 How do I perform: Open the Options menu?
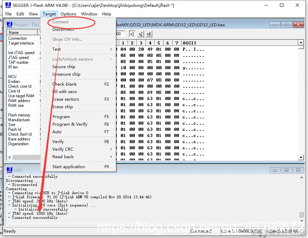[68, 14]
